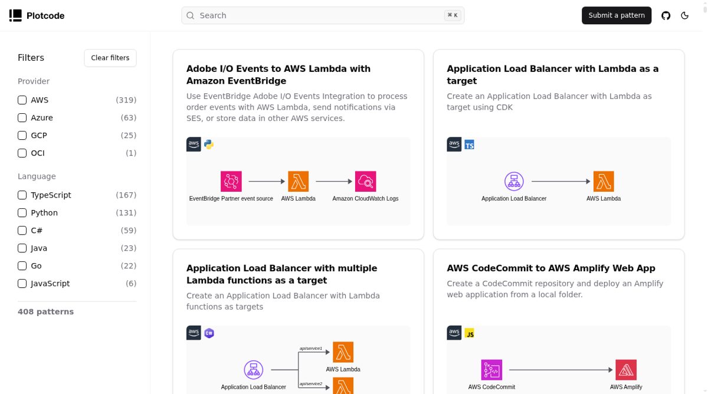This screenshot has height=394, width=708.
Task: Click AWS Lambda icon in Adobe I/O diagram
Action: click(x=299, y=182)
